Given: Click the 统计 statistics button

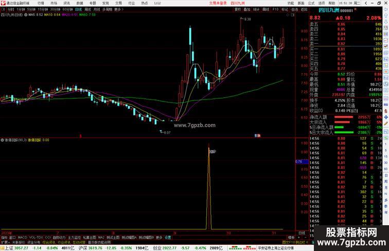Looking at the screenshot, I should click(256, 9).
